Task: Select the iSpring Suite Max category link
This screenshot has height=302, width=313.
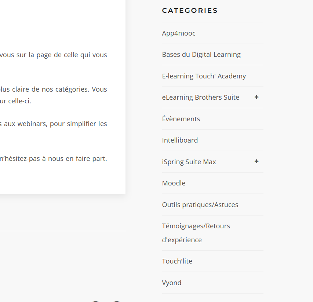Action: (189, 162)
